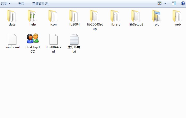Image resolution: width=186 pixels, height=118 pixels.
Task: Open the 共享 share dropdown menu
Action: click(x=6, y=3)
